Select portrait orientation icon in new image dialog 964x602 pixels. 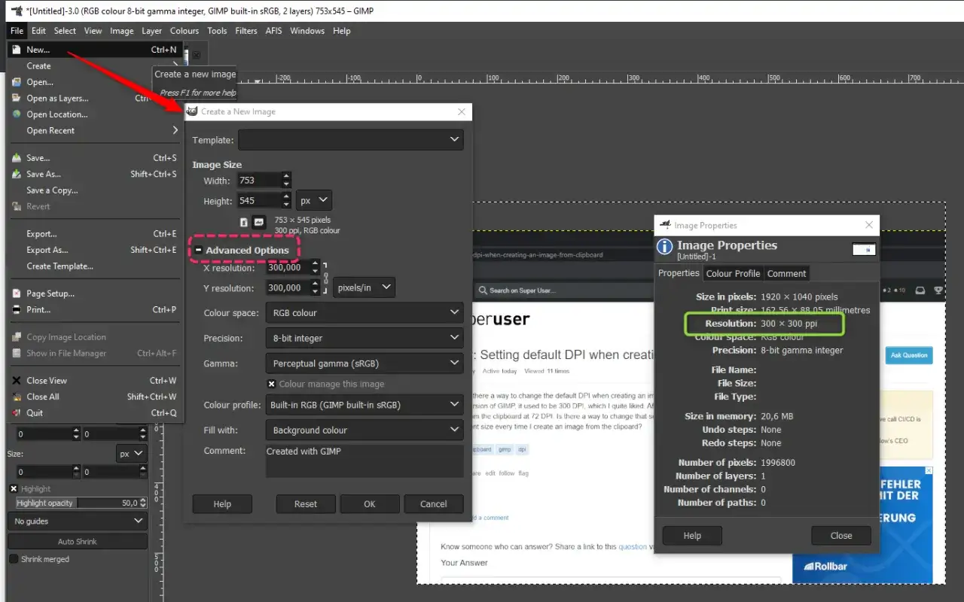point(244,222)
